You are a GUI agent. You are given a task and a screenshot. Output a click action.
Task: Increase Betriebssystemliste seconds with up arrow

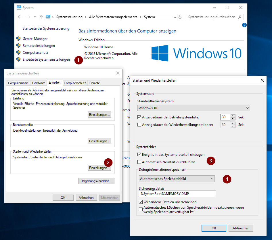(233, 116)
